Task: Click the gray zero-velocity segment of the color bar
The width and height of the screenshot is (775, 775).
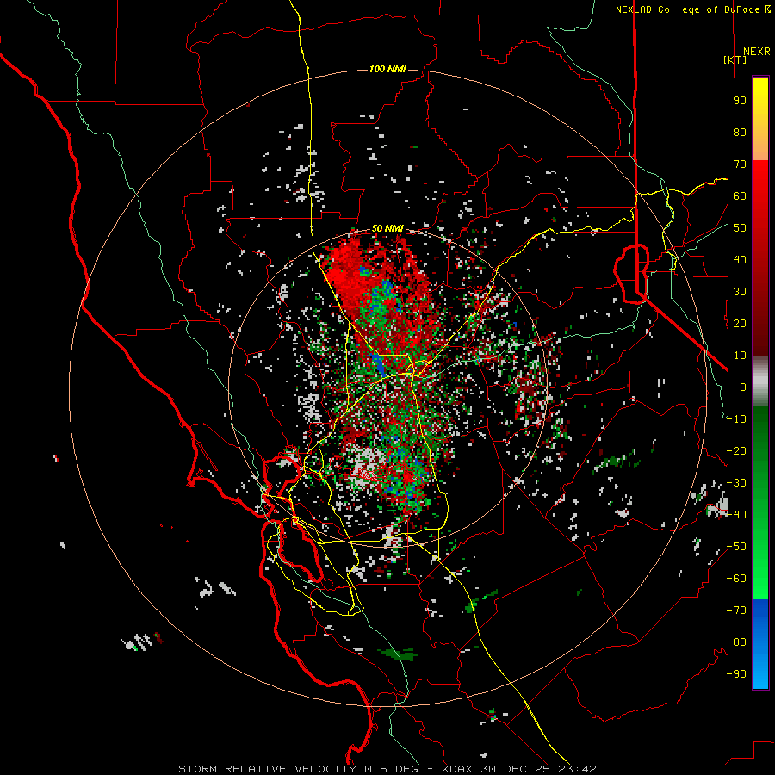Action: 760,381
